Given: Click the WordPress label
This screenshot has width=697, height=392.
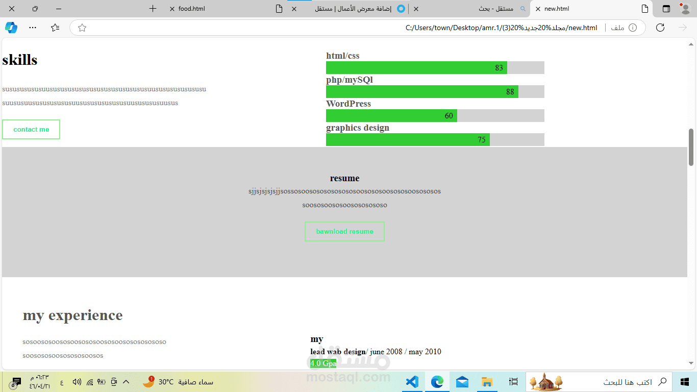Looking at the screenshot, I should 348,104.
